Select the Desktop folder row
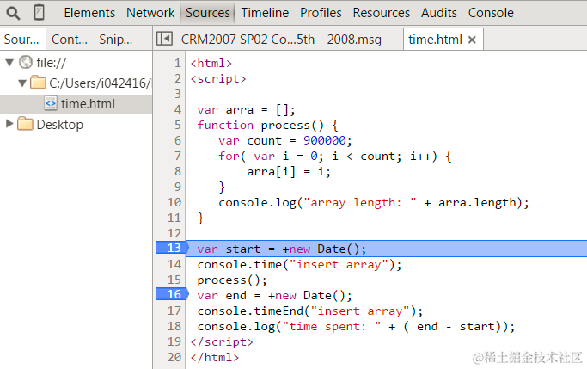587x369 pixels. point(76,124)
